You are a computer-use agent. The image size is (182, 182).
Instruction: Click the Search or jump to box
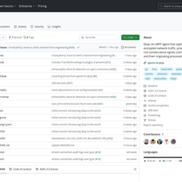click(170, 6)
